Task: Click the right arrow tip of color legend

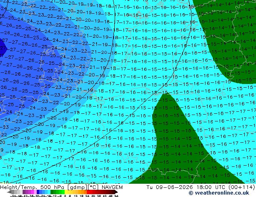Action: click(118, 192)
